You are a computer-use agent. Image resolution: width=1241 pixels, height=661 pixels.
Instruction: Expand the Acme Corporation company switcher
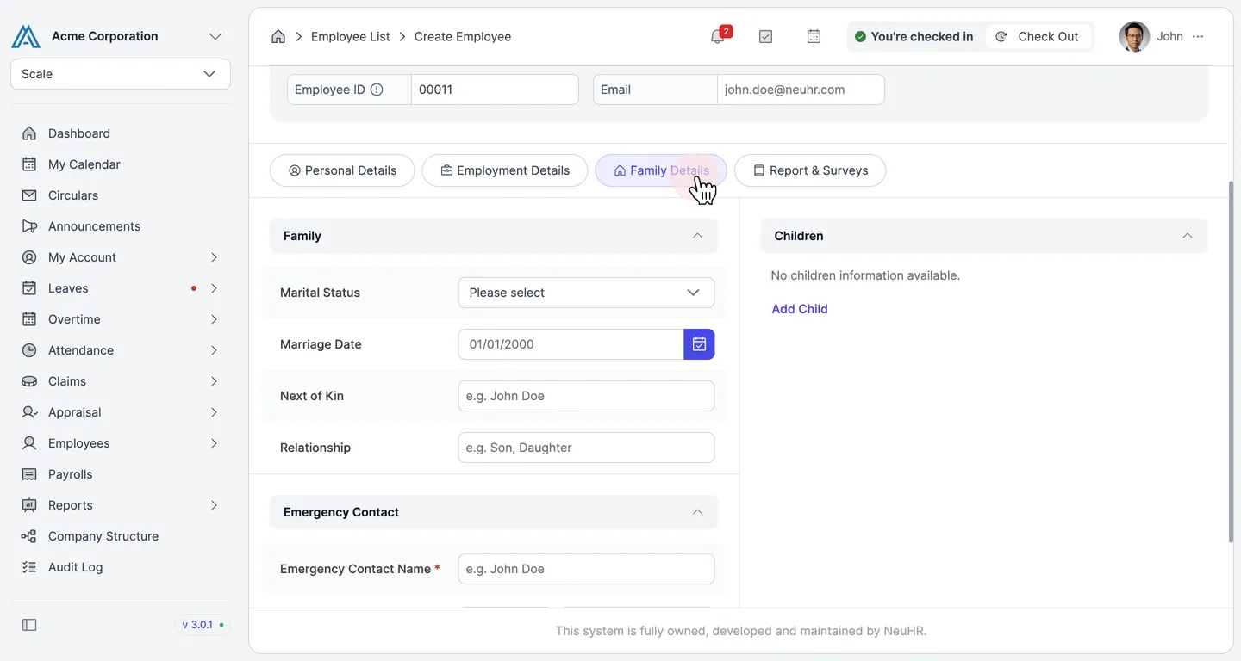[215, 36]
